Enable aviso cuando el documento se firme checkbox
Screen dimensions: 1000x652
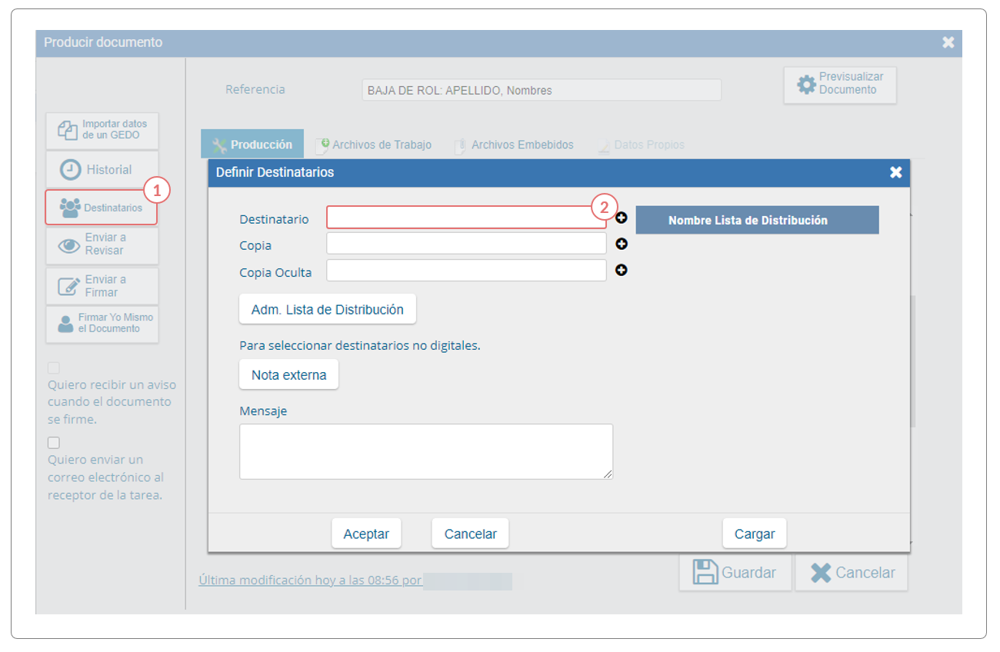point(54,368)
